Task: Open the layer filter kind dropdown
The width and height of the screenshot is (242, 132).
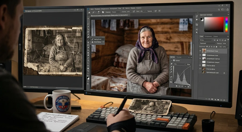Action: 206,40
